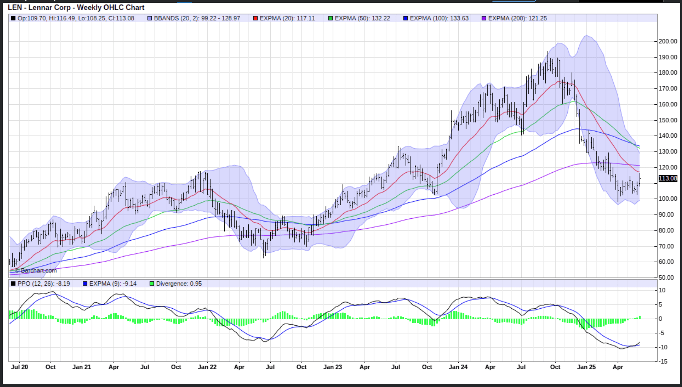
Task: Click the black OHLC legend square
Action: coord(13,18)
